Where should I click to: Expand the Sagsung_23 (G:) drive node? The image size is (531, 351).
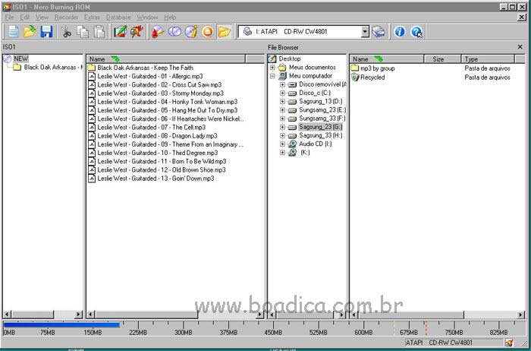[282, 127]
